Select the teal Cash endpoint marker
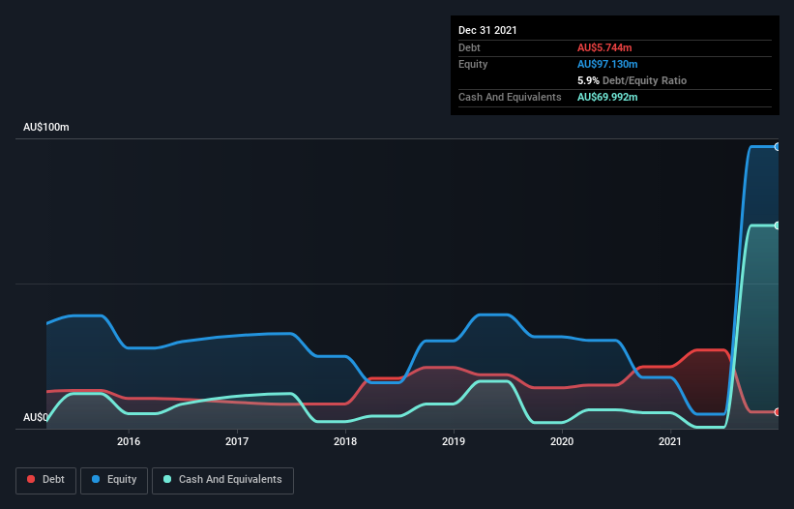This screenshot has width=794, height=509. point(778,225)
